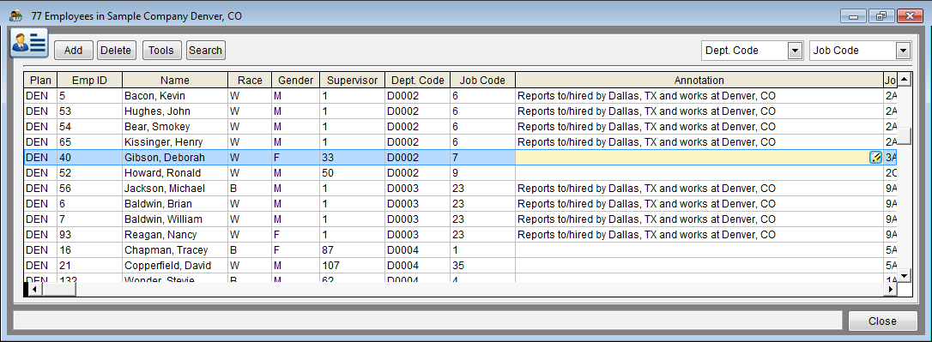The image size is (932, 342).
Task: Click Dept. Code D0004 in Chapman row
Action: tap(417, 250)
